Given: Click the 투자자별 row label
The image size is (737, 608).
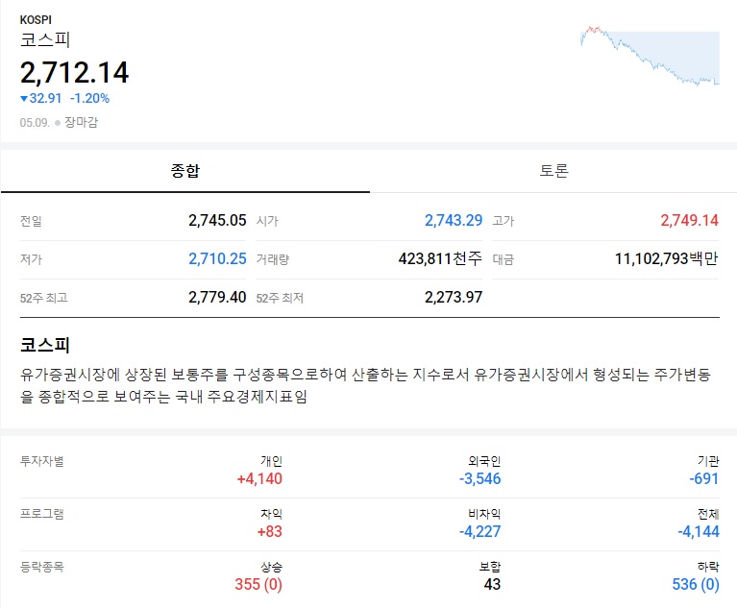Looking at the screenshot, I should tap(42, 461).
